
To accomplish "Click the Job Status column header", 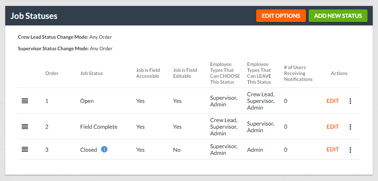I will [x=91, y=73].
